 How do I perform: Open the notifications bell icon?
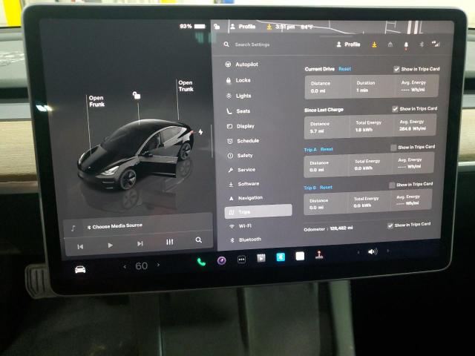coord(406,45)
